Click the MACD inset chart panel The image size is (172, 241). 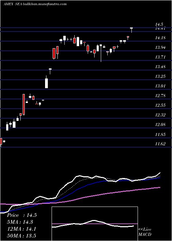point(95,224)
